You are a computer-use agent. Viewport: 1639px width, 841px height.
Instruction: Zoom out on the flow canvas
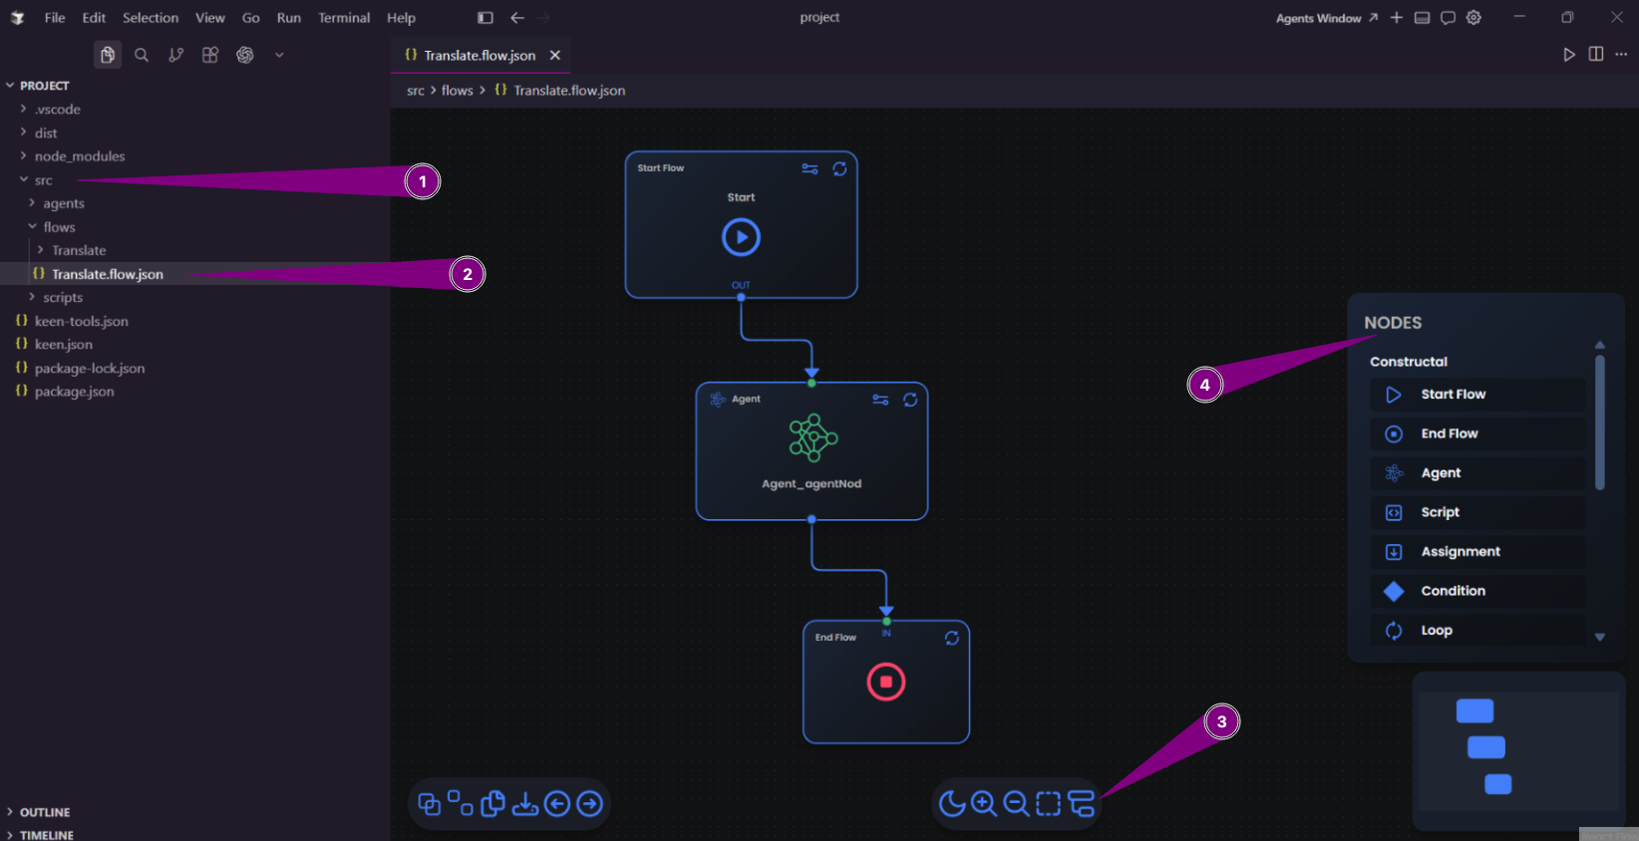point(1016,803)
